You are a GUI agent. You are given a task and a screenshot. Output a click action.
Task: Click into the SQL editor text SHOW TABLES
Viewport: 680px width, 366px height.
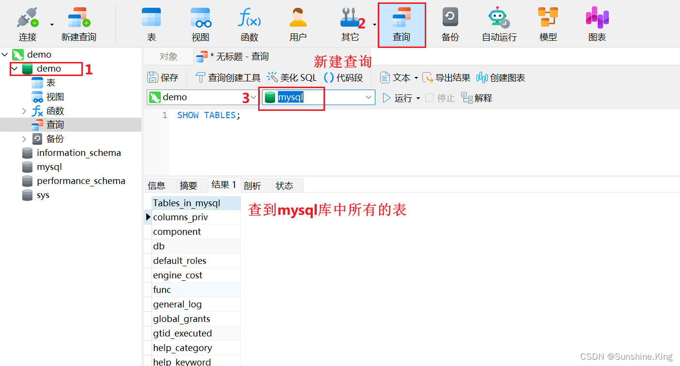(209, 115)
